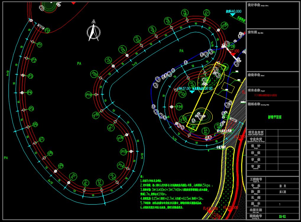Image resolution: width=301 pixels, height=222 pixels.
Task: Select the P34 pier marker circle
Action: (x=179, y=107)
